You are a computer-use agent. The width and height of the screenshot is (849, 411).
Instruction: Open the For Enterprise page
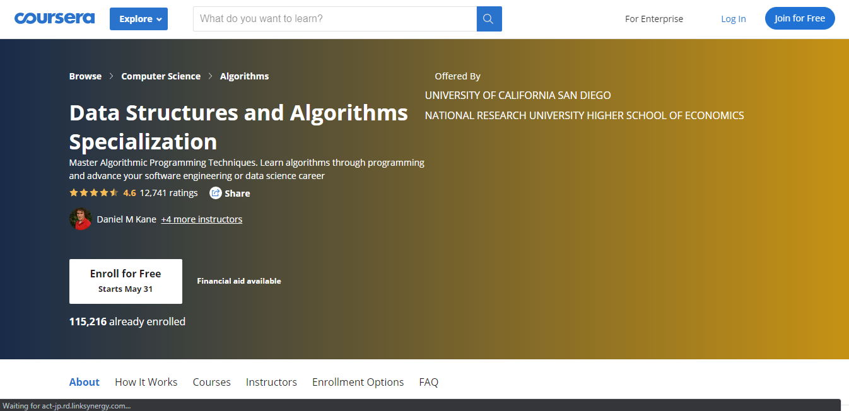coord(653,19)
